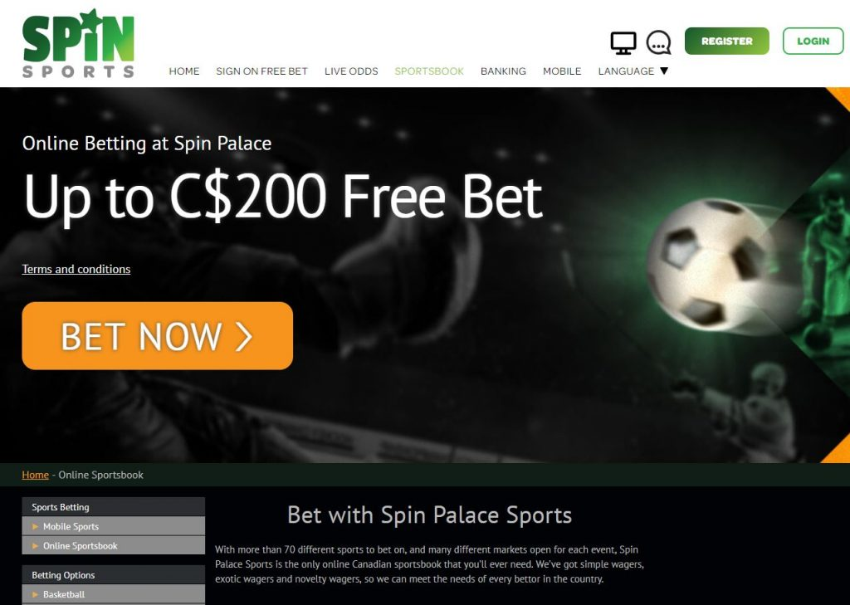Viewport: 850px width, 605px height.
Task: Click arrow icon beside Basketball
Action: pos(35,595)
